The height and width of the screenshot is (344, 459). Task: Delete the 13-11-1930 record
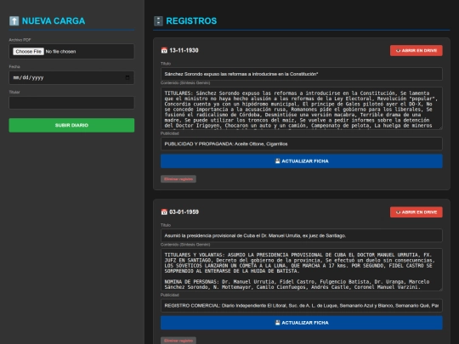tap(178, 179)
